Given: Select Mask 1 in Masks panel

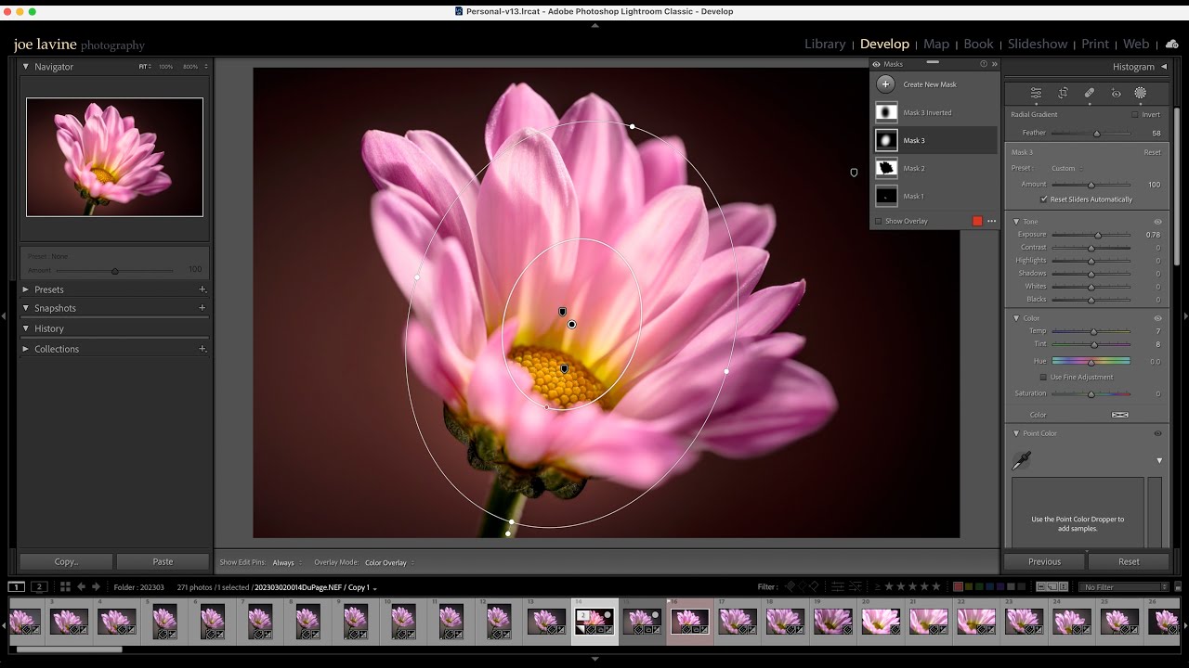Looking at the screenshot, I should pyautogui.click(x=935, y=196).
